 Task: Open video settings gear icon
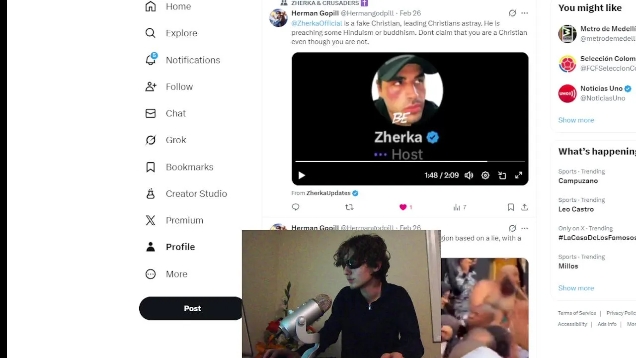[x=485, y=175]
